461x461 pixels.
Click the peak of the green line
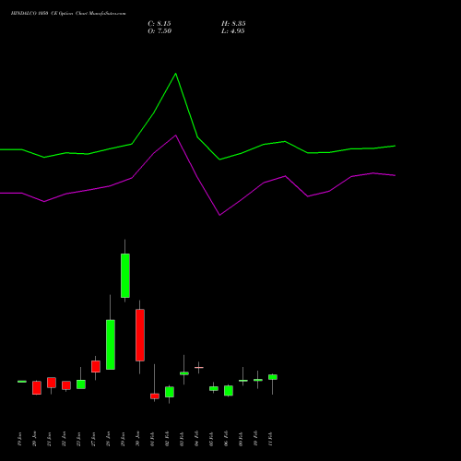tap(176, 74)
